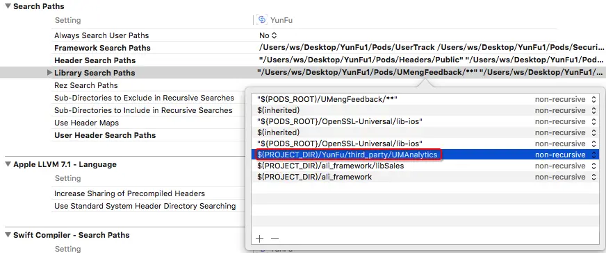Click the Apple LLVM 7.1 - Language title

65,164
